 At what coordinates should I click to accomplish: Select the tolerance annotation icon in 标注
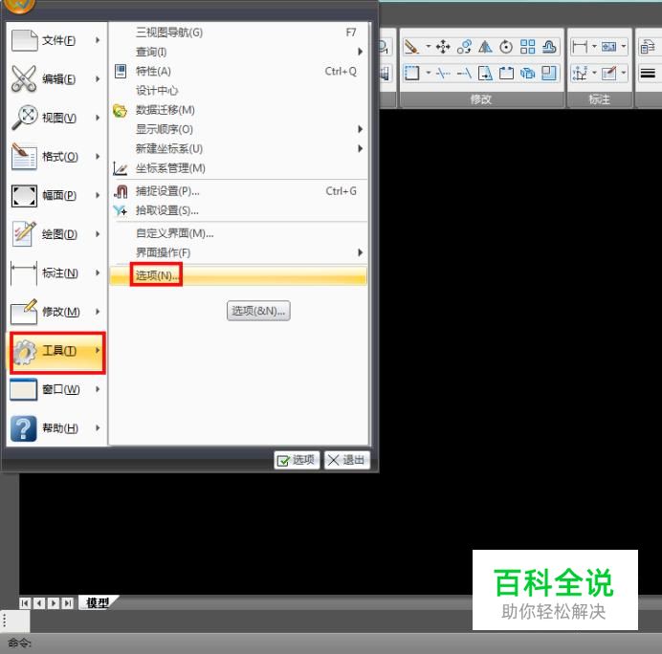608,47
